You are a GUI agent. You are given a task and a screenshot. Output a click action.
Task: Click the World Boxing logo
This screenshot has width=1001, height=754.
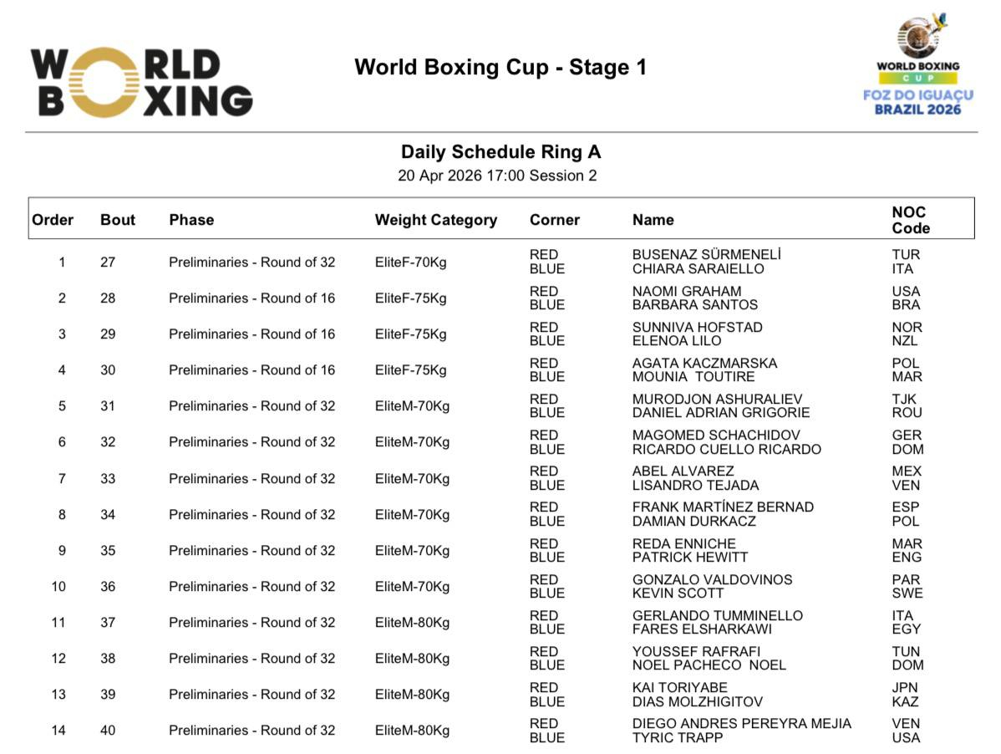pyautogui.click(x=142, y=82)
